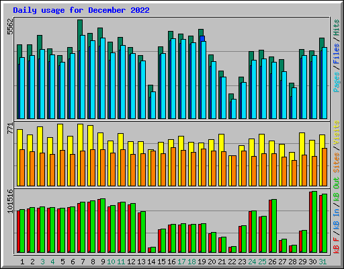Click the green kB Out bar for day 14
Image resolution: width=344 pixels, height=269 pixels.
click(153, 249)
